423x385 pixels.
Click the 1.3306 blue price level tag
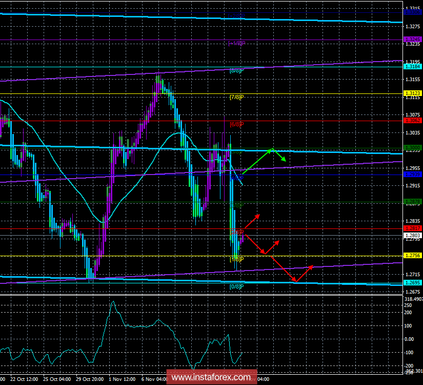412,12
